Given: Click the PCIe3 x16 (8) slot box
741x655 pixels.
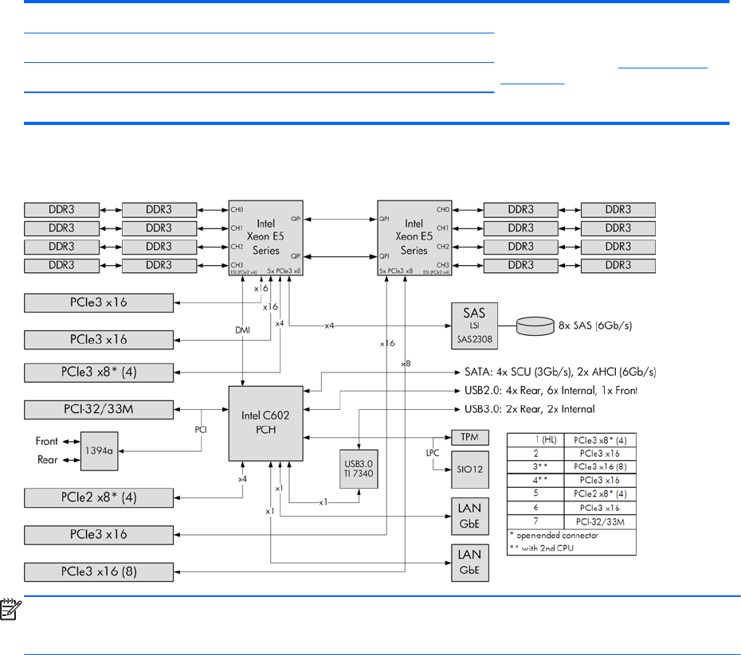Looking at the screenshot, I should click(x=99, y=571).
